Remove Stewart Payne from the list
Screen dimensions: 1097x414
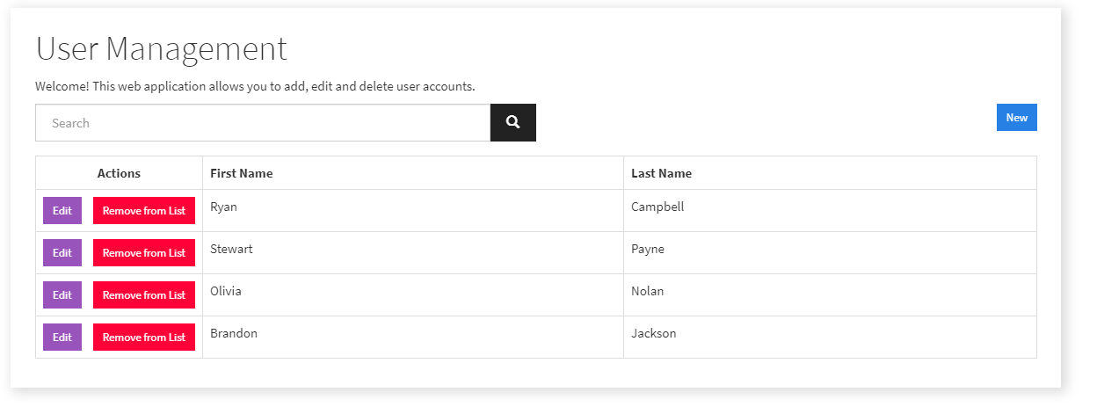[144, 253]
